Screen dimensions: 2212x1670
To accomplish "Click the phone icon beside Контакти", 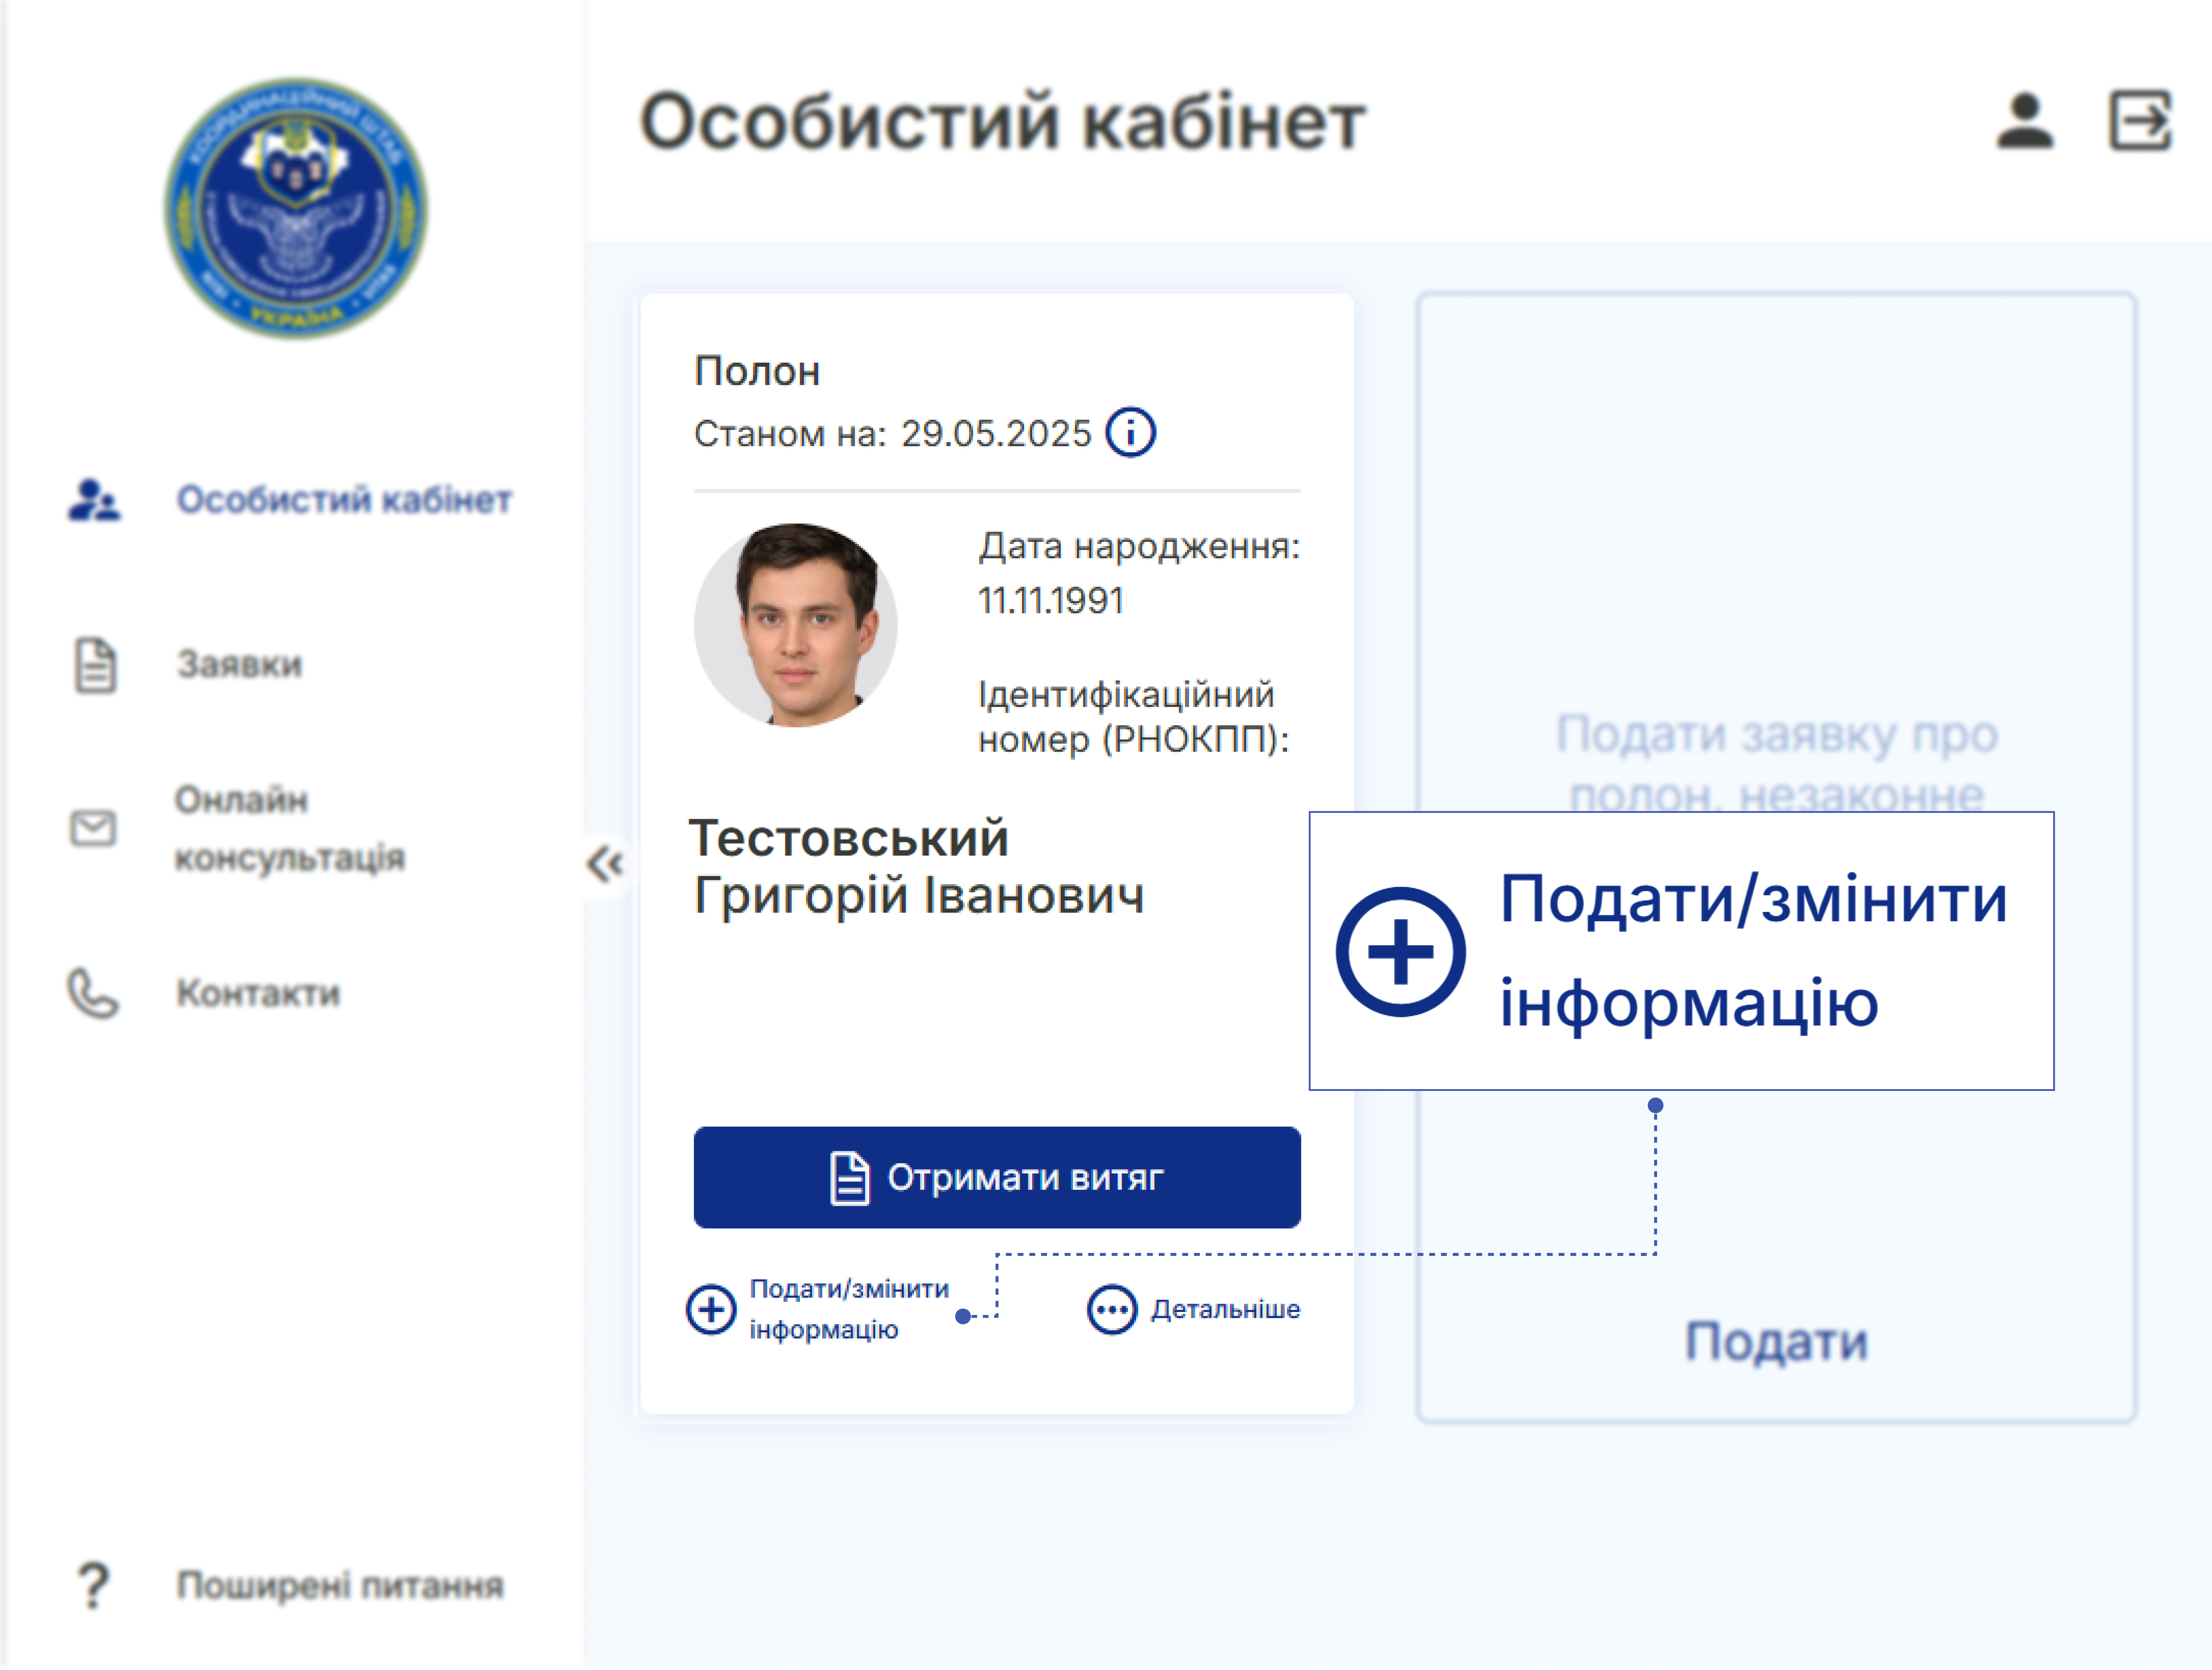I will point(93,994).
